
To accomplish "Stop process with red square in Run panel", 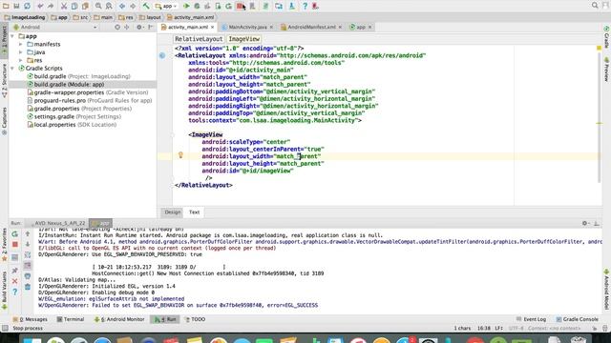I will tap(15, 245).
